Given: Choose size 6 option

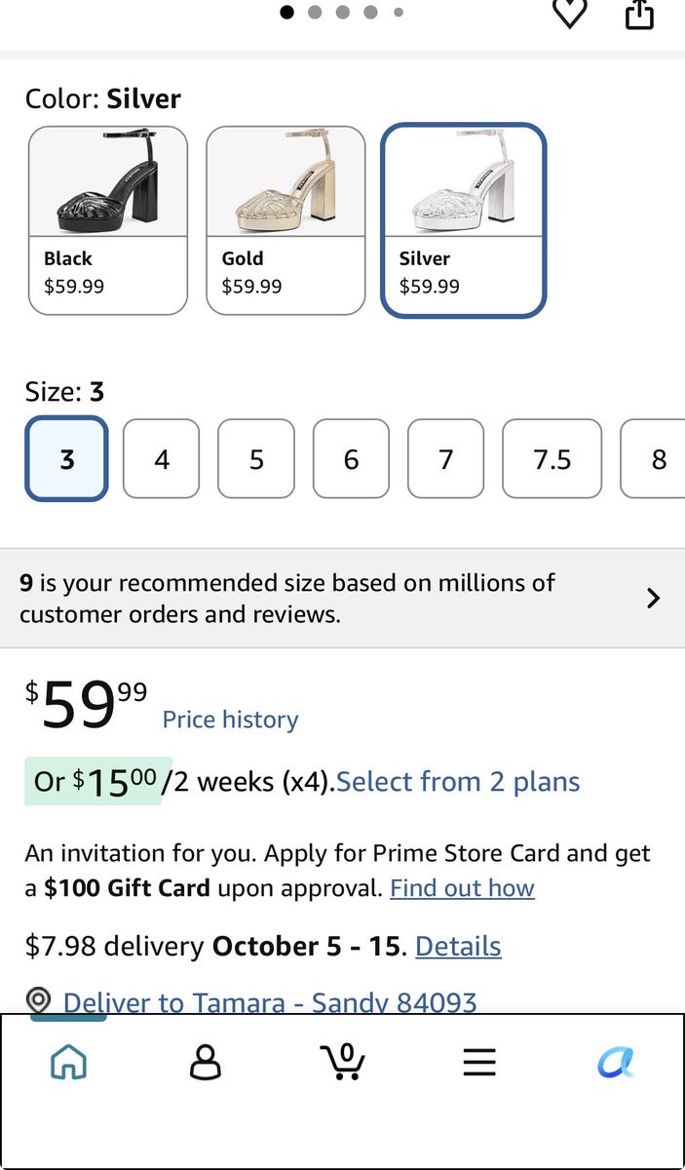Looking at the screenshot, I should 352,459.
